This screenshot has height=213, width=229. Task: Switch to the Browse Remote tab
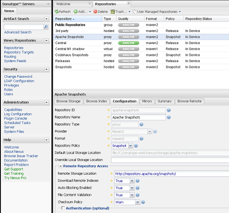coord(190,101)
